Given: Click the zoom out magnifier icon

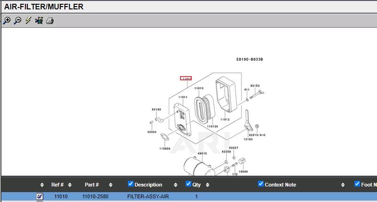Looking at the screenshot, I should (x=17, y=21).
